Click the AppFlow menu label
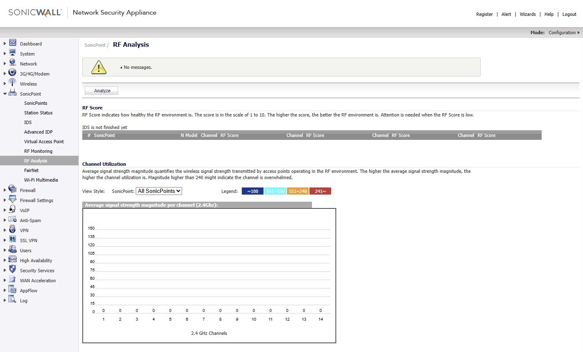This screenshot has height=352, width=583. coord(28,291)
